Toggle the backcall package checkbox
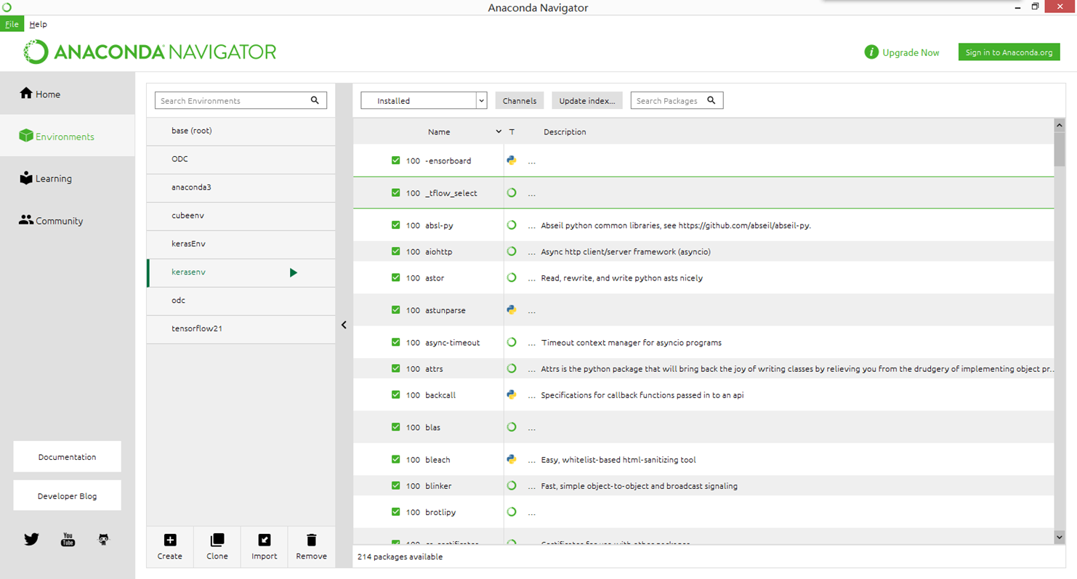 click(x=395, y=395)
